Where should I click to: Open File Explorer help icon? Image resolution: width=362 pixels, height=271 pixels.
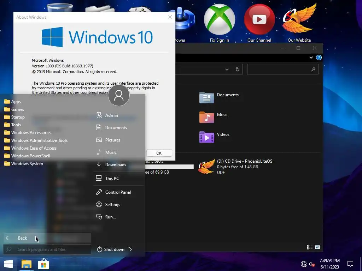(319, 58)
